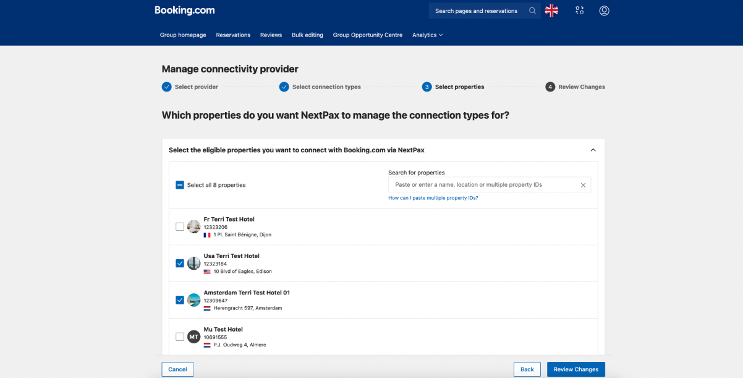Click the Select provider completed step checkmark

pos(166,87)
